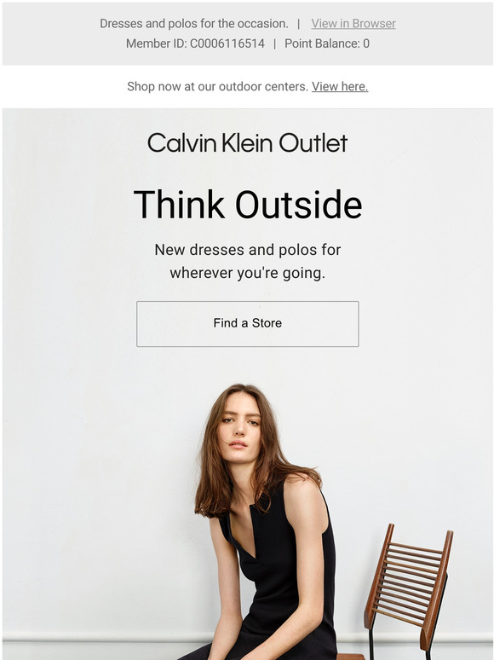Click the word 'Outside' in the headline

pyautogui.click(x=298, y=205)
